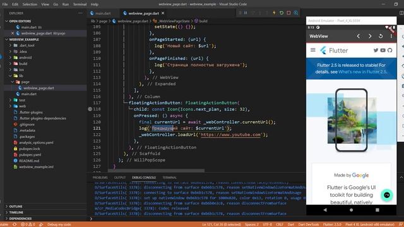Switch to the Terminal panel tab
This screenshot has height=227, width=404.
[x=170, y=178]
